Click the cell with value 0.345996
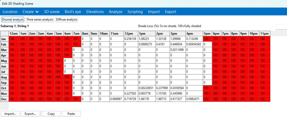Image resolution: width=287 pixels, height=119 pixels. [178, 93]
